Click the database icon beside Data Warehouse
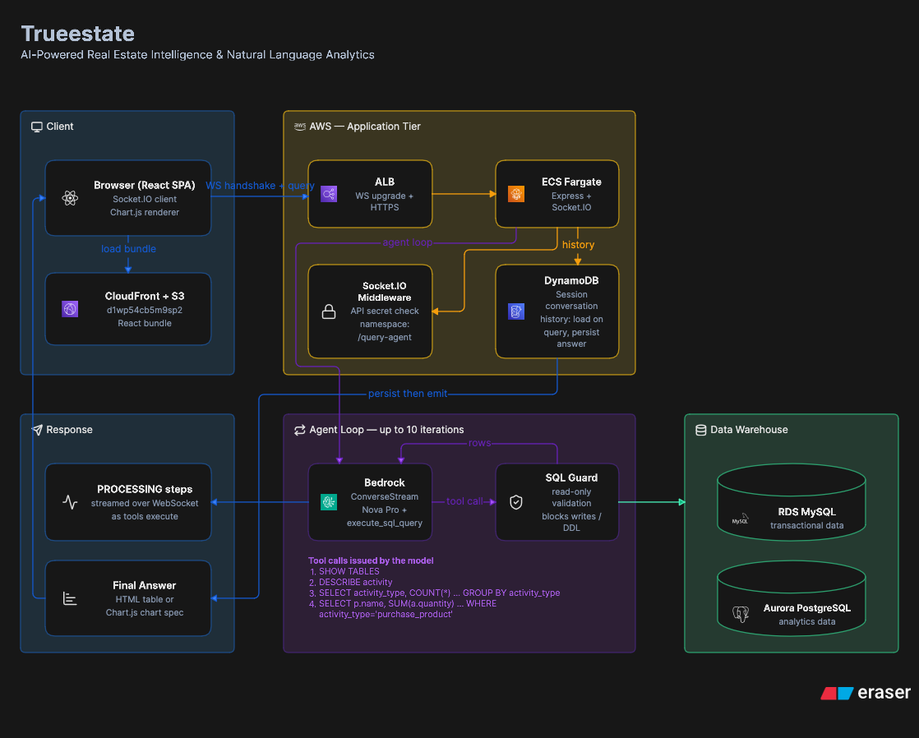 (x=700, y=430)
